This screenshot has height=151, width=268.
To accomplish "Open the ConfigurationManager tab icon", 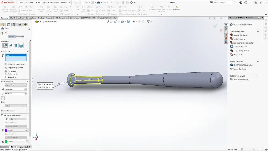I will (x=14, y=25).
